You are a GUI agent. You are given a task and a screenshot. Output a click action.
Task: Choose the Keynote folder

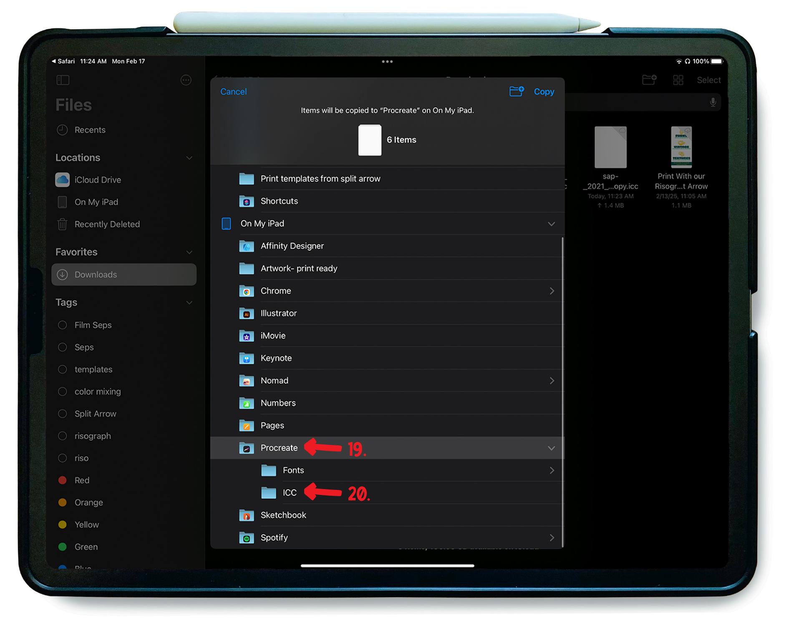tap(386, 358)
